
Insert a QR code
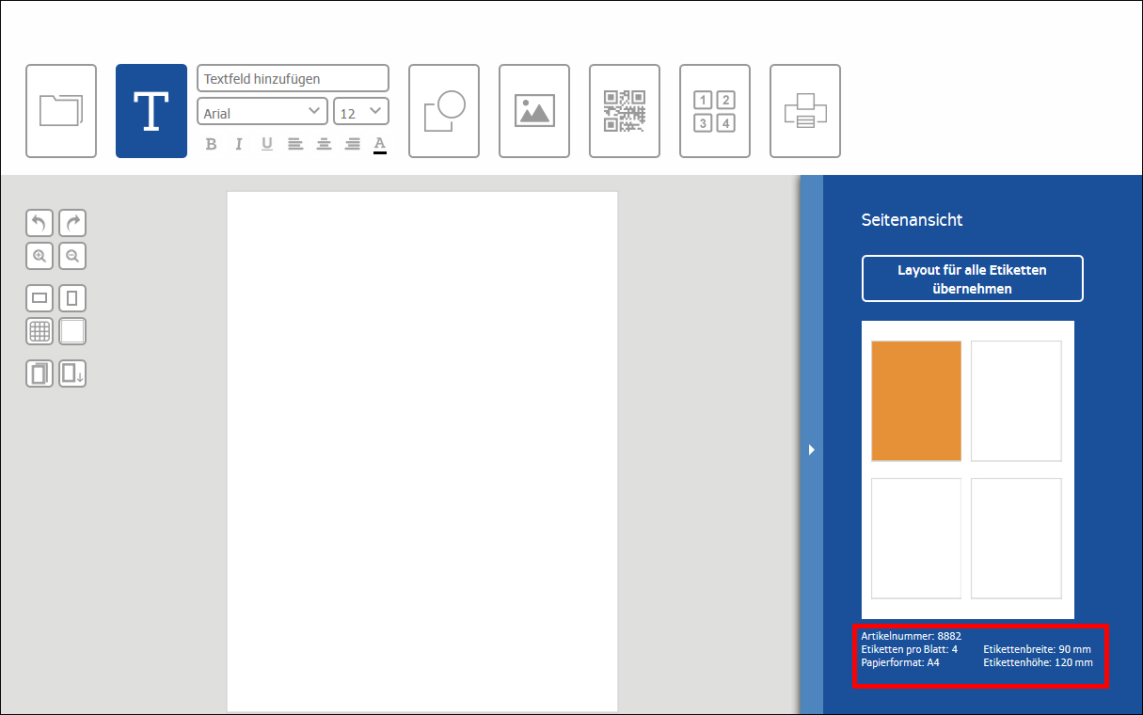coord(624,110)
